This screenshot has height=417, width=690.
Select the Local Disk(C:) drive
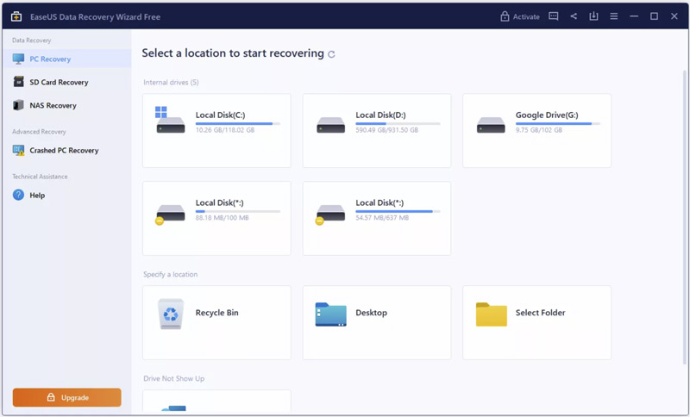pyautogui.click(x=216, y=130)
